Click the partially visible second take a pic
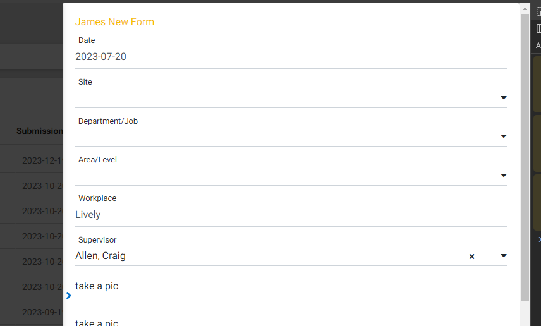The width and height of the screenshot is (541, 326). coord(97,323)
